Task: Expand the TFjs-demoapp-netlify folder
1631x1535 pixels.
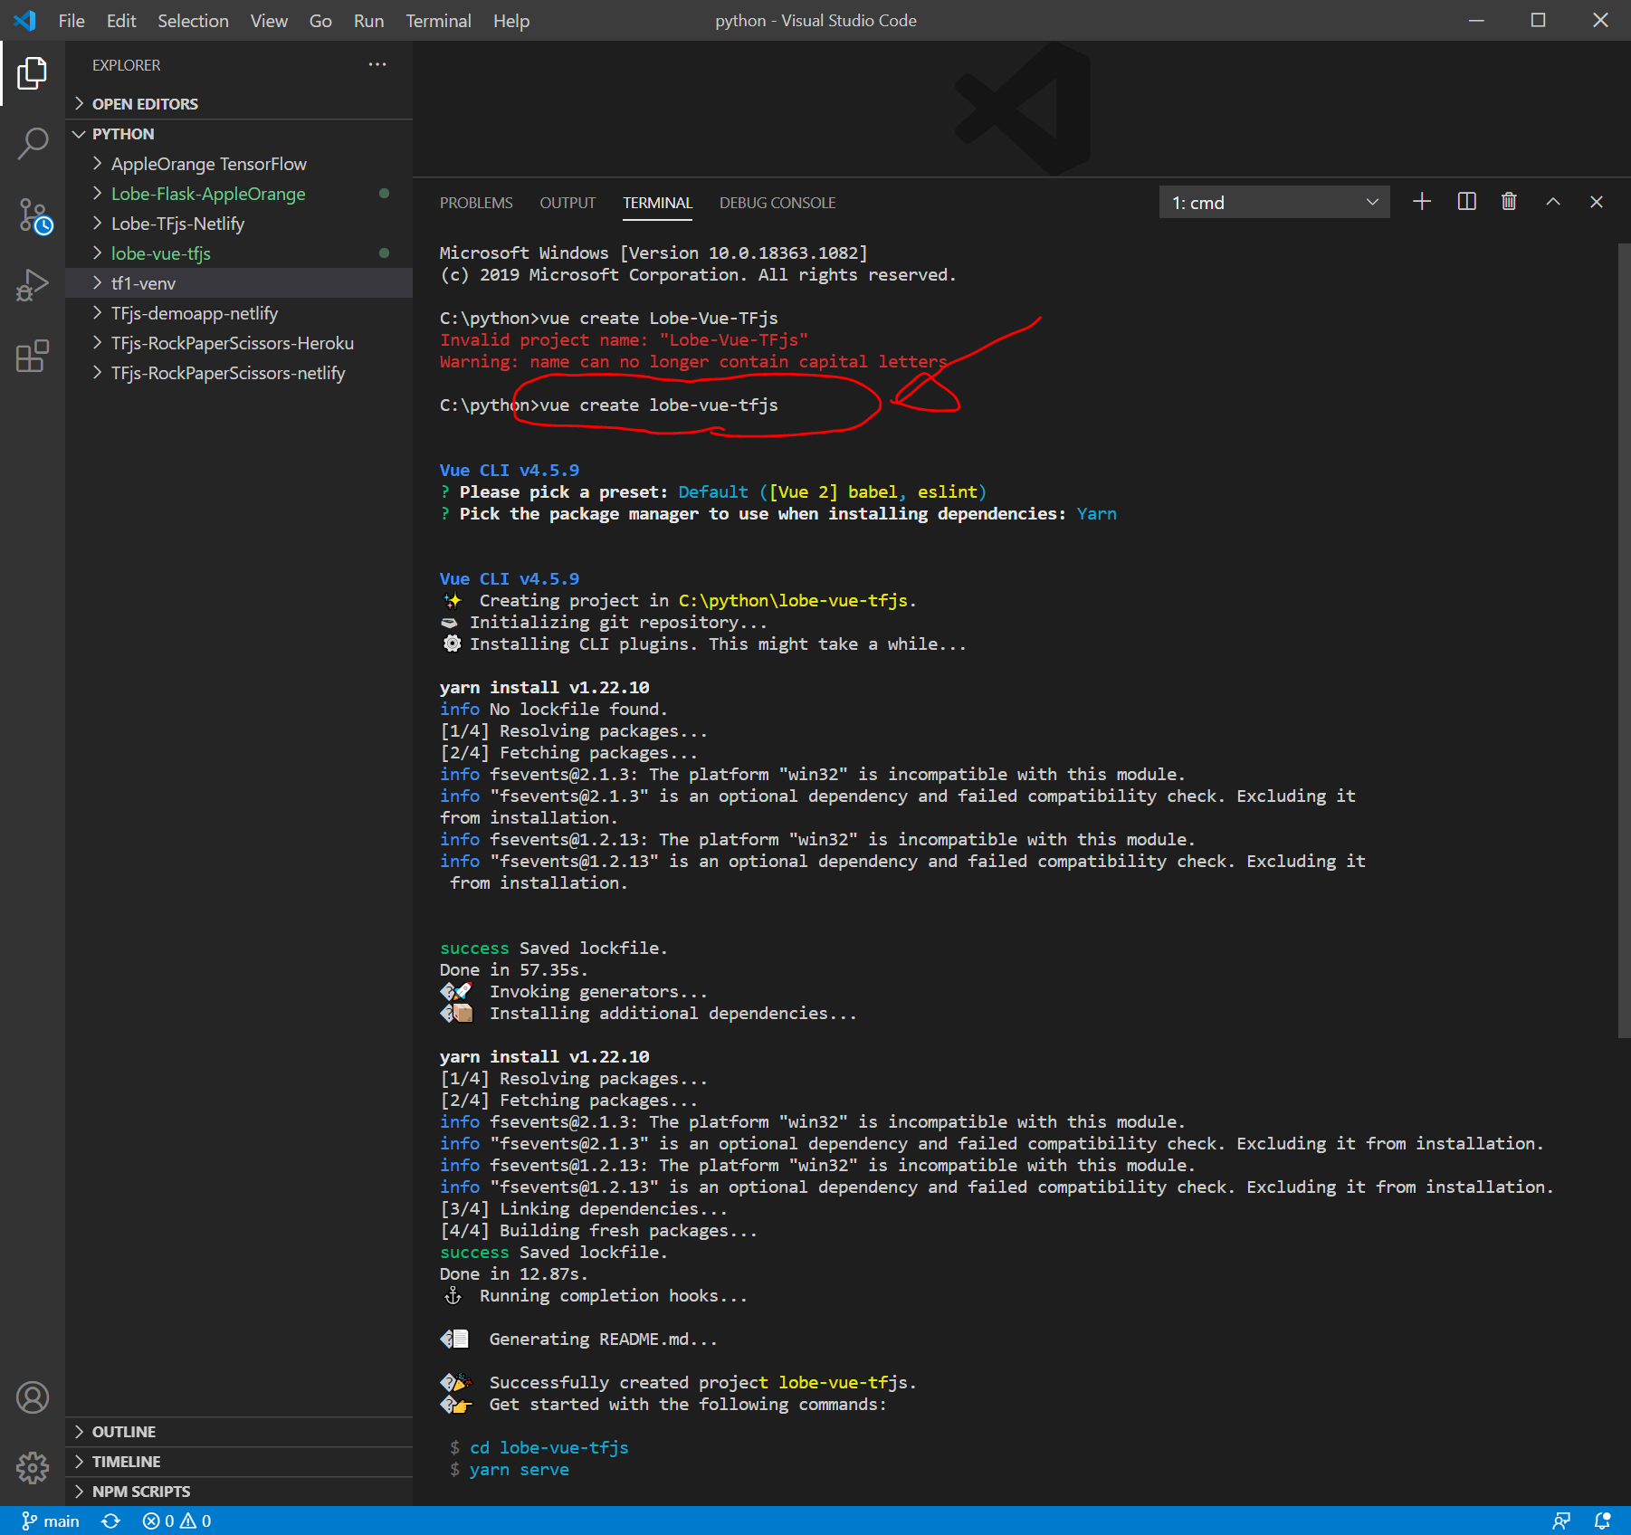Action: pyautogui.click(x=241, y=313)
